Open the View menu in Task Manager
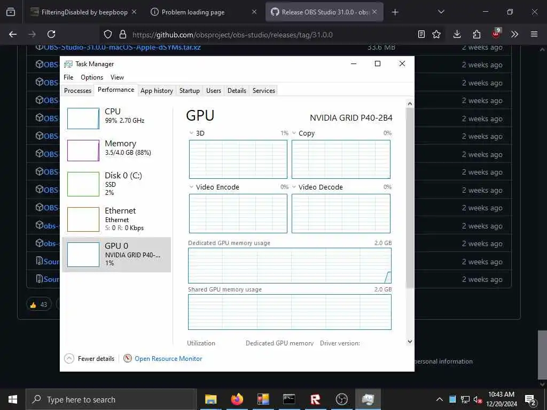This screenshot has width=547, height=410. pyautogui.click(x=117, y=77)
